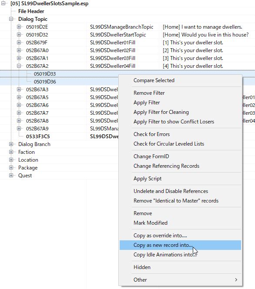Expand the Dialog Branch group
255x289 pixels.
pos(11,144)
